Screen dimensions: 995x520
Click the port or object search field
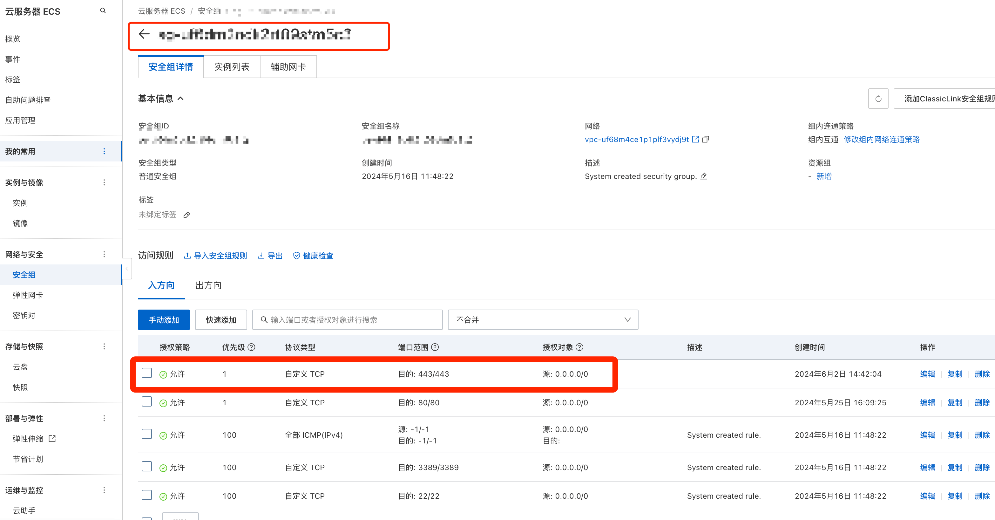pyautogui.click(x=347, y=319)
